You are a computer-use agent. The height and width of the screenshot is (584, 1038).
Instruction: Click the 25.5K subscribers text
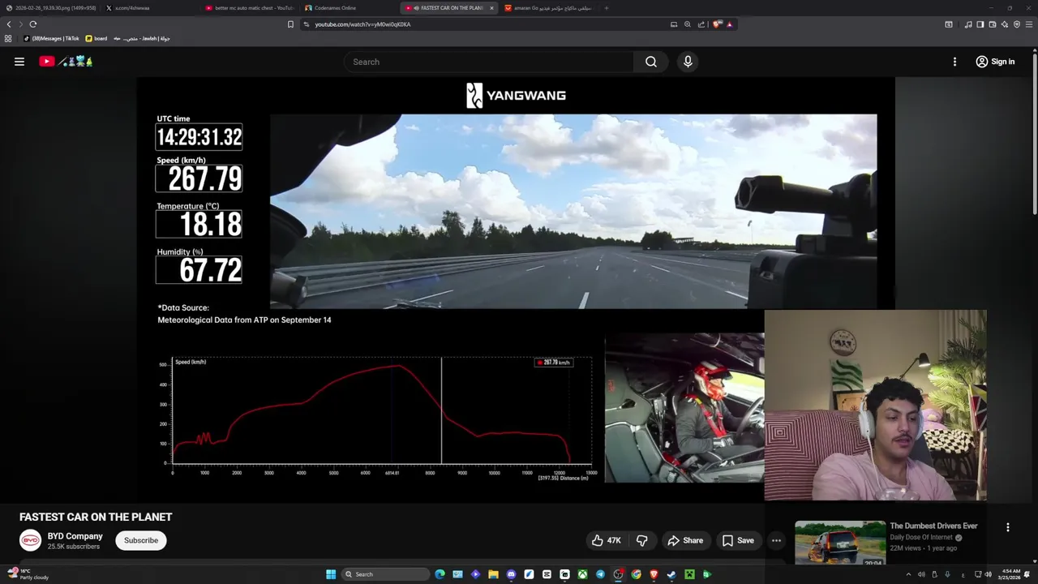[x=73, y=547]
